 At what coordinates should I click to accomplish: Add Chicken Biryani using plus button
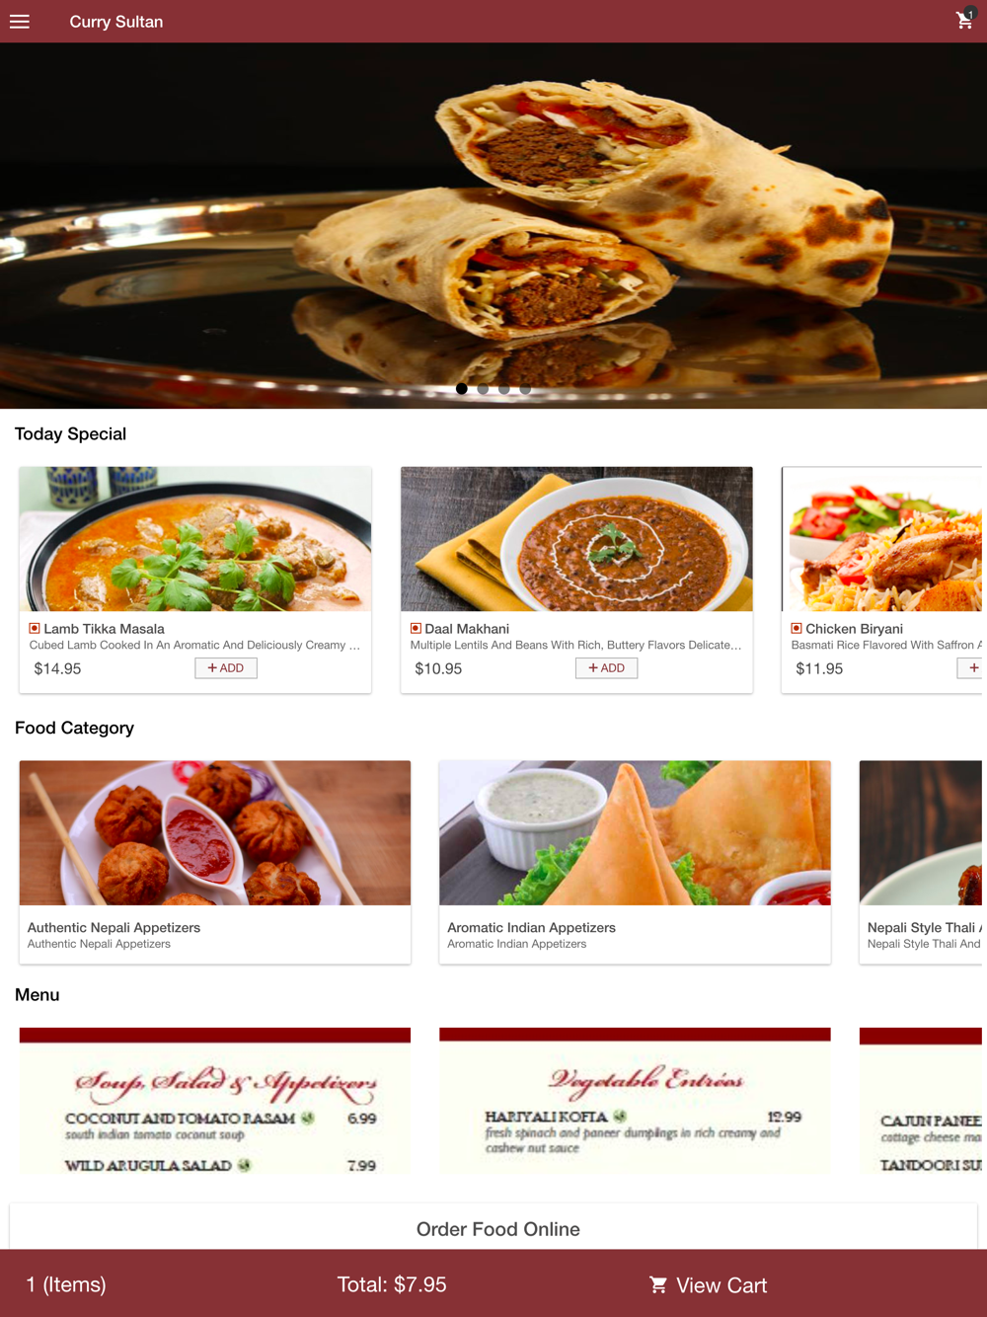[x=970, y=668]
